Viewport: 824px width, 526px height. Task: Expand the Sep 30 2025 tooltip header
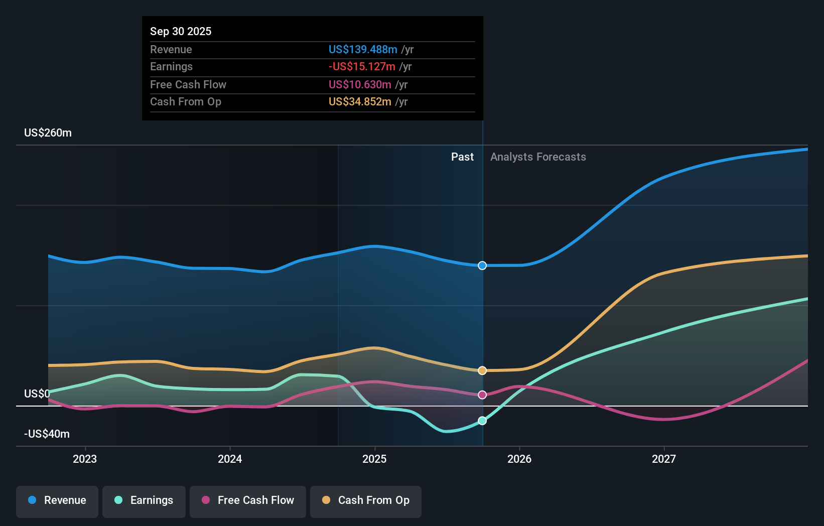coord(181,31)
